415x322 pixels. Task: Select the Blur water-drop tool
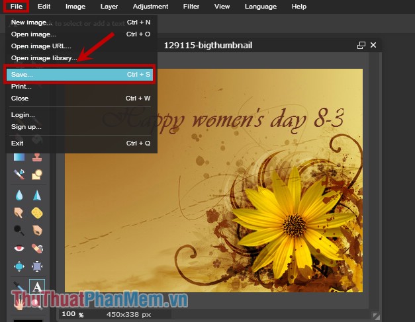coord(19,194)
